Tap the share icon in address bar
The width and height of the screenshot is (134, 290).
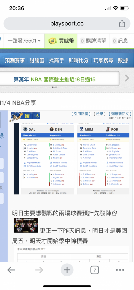pyautogui.click(x=122, y=24)
